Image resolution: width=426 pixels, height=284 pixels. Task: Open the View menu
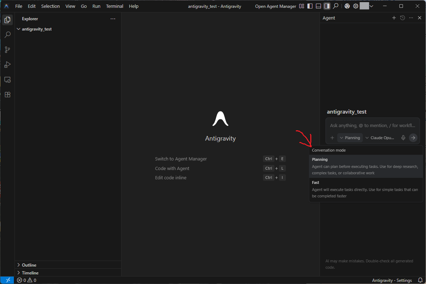(70, 6)
